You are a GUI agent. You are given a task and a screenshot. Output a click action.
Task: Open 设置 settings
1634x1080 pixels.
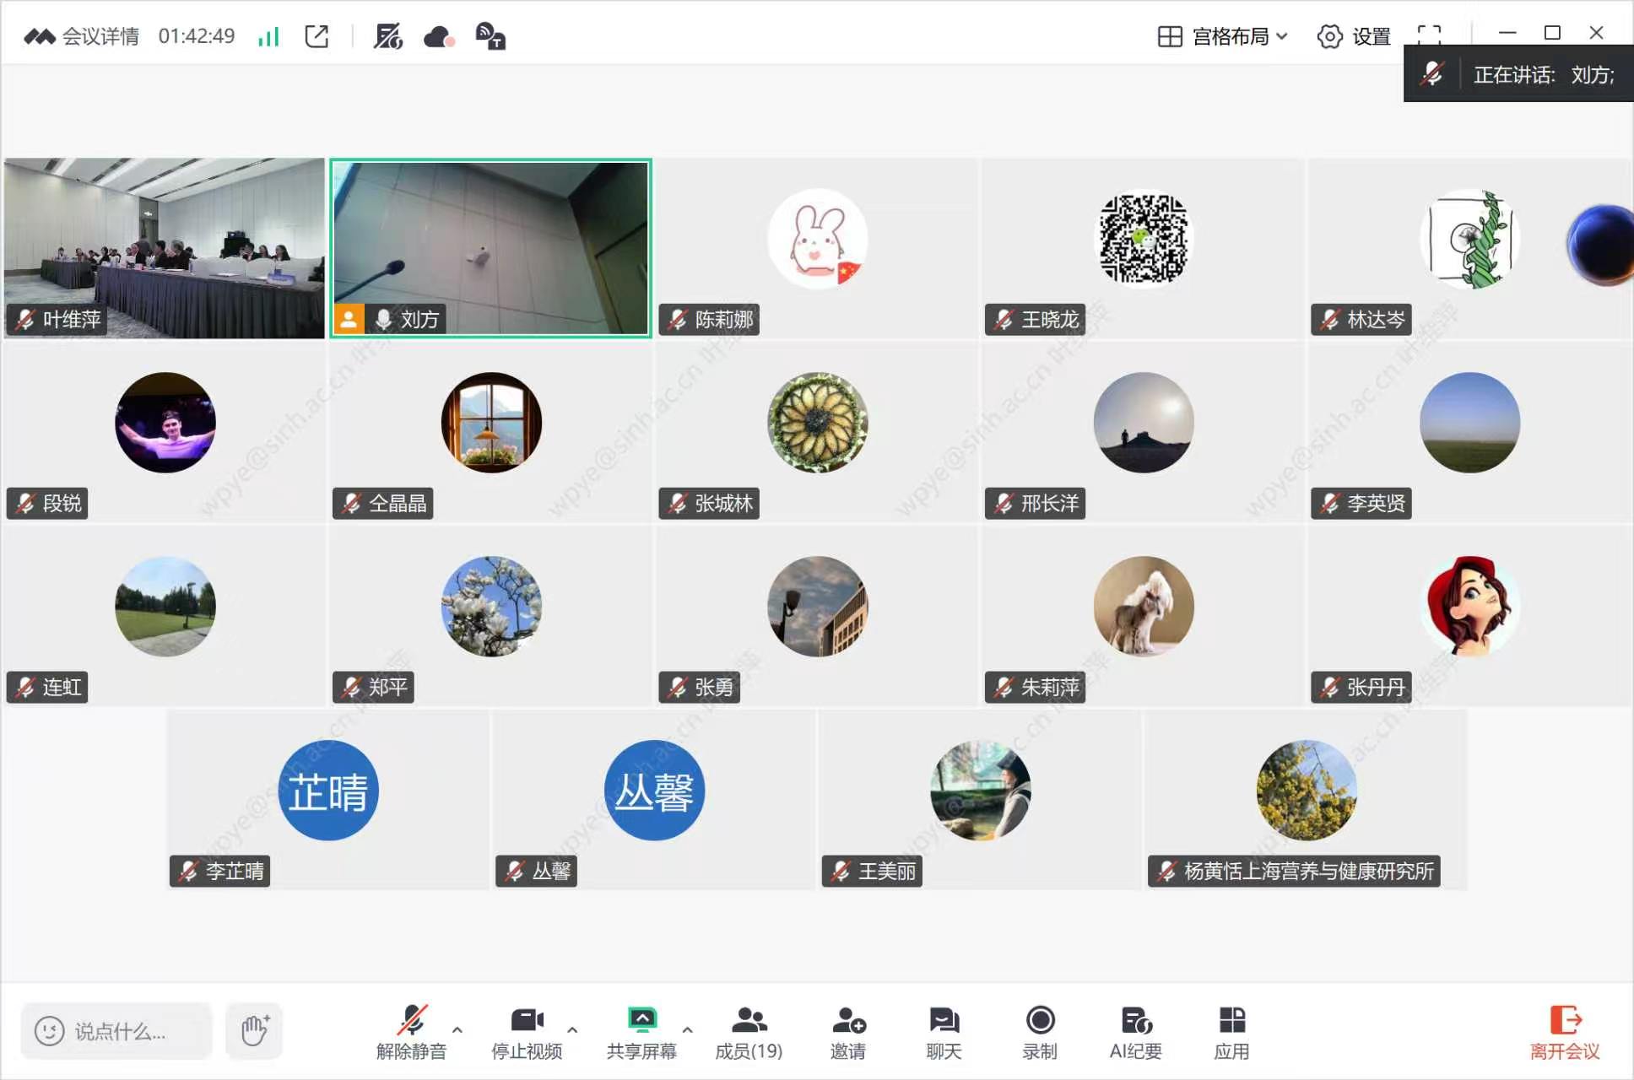pos(1354,36)
